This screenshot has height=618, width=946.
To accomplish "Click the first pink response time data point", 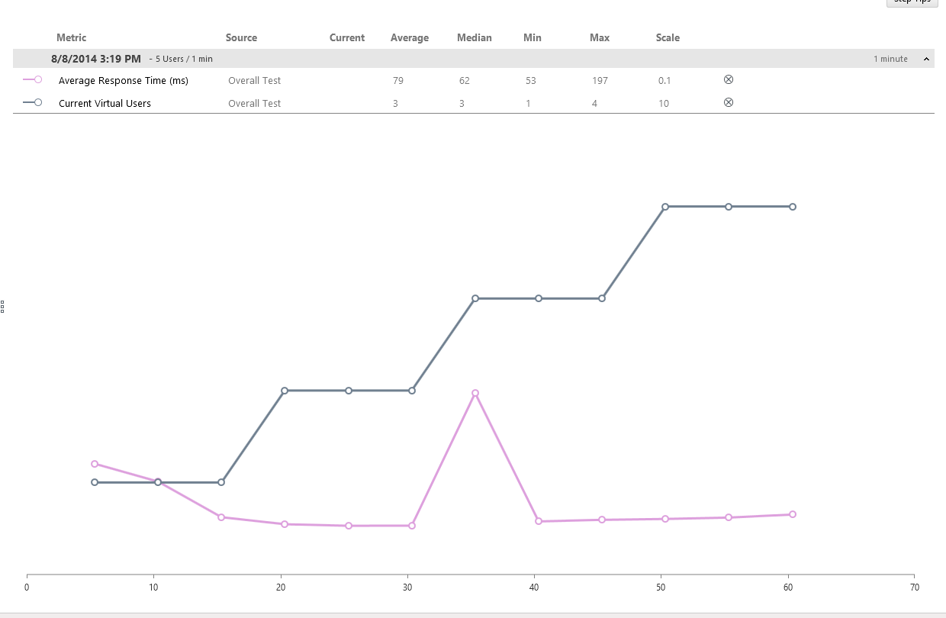I will pyautogui.click(x=95, y=464).
